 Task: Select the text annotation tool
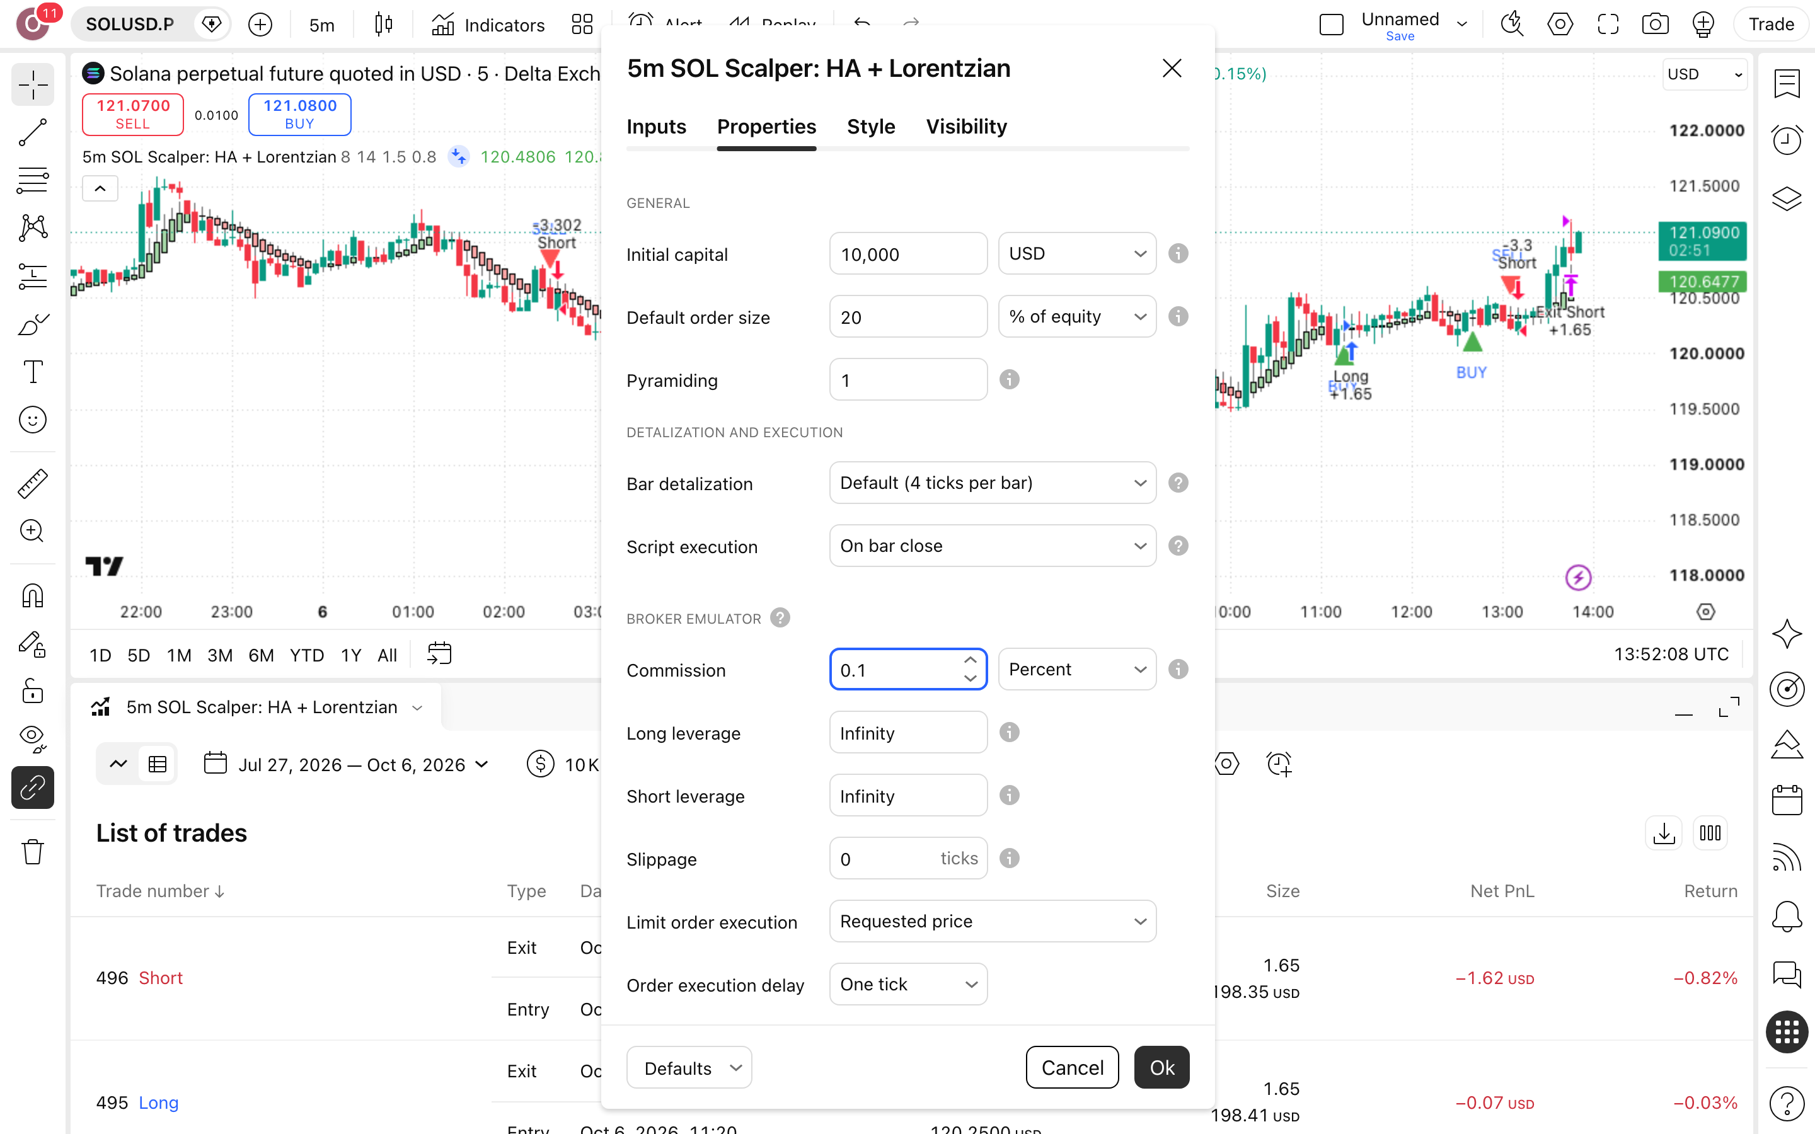click(32, 371)
